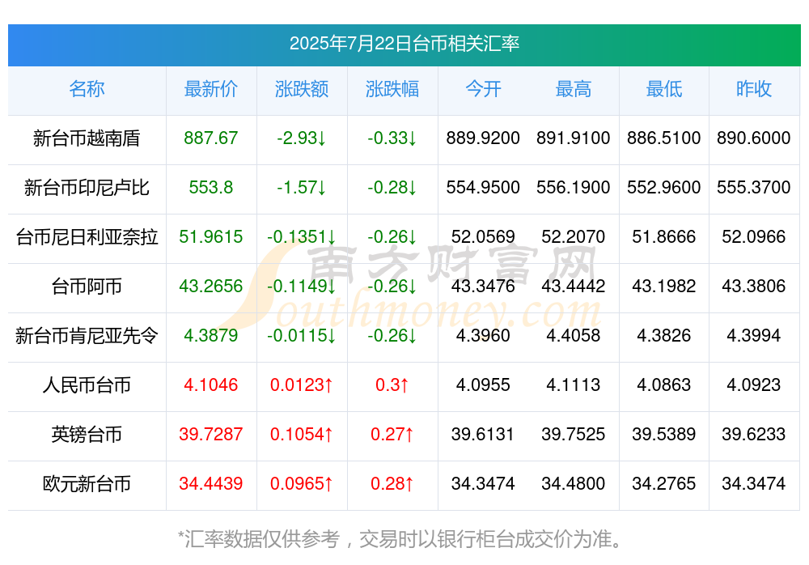Select the 新台币肯尼亚先令 row name

(x=87, y=336)
